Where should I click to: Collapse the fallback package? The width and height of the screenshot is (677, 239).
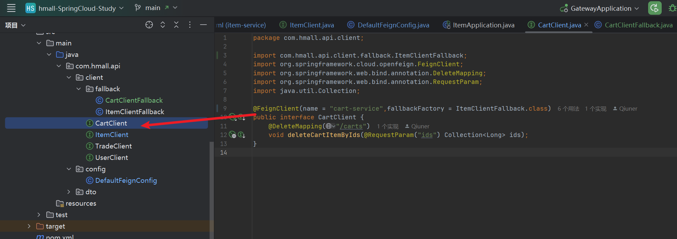(x=79, y=89)
